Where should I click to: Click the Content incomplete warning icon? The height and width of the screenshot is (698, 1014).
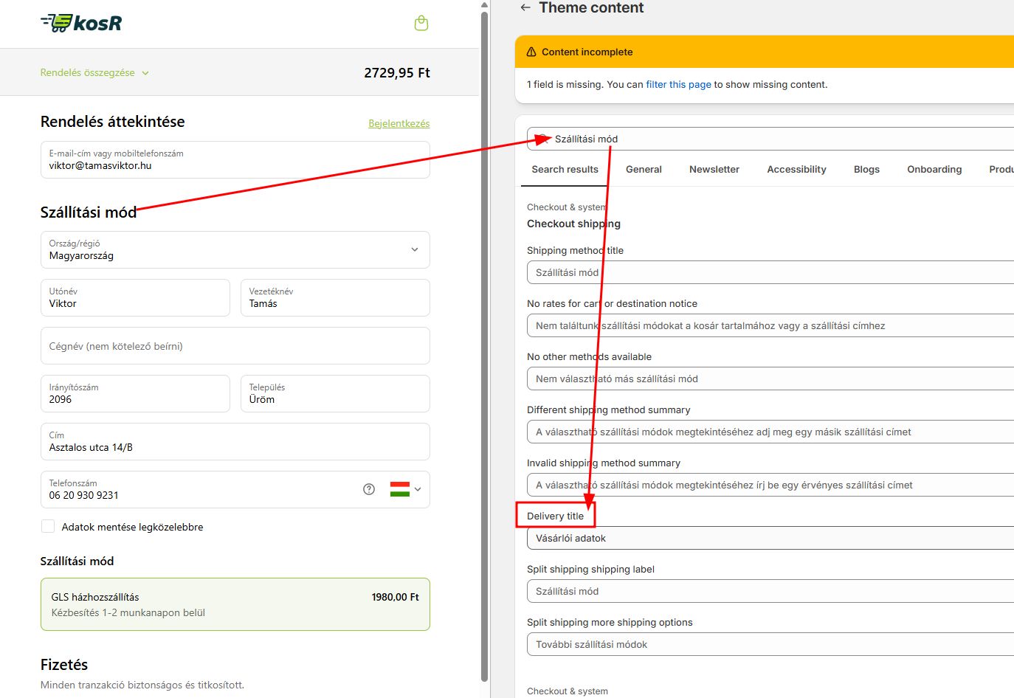pyautogui.click(x=531, y=52)
